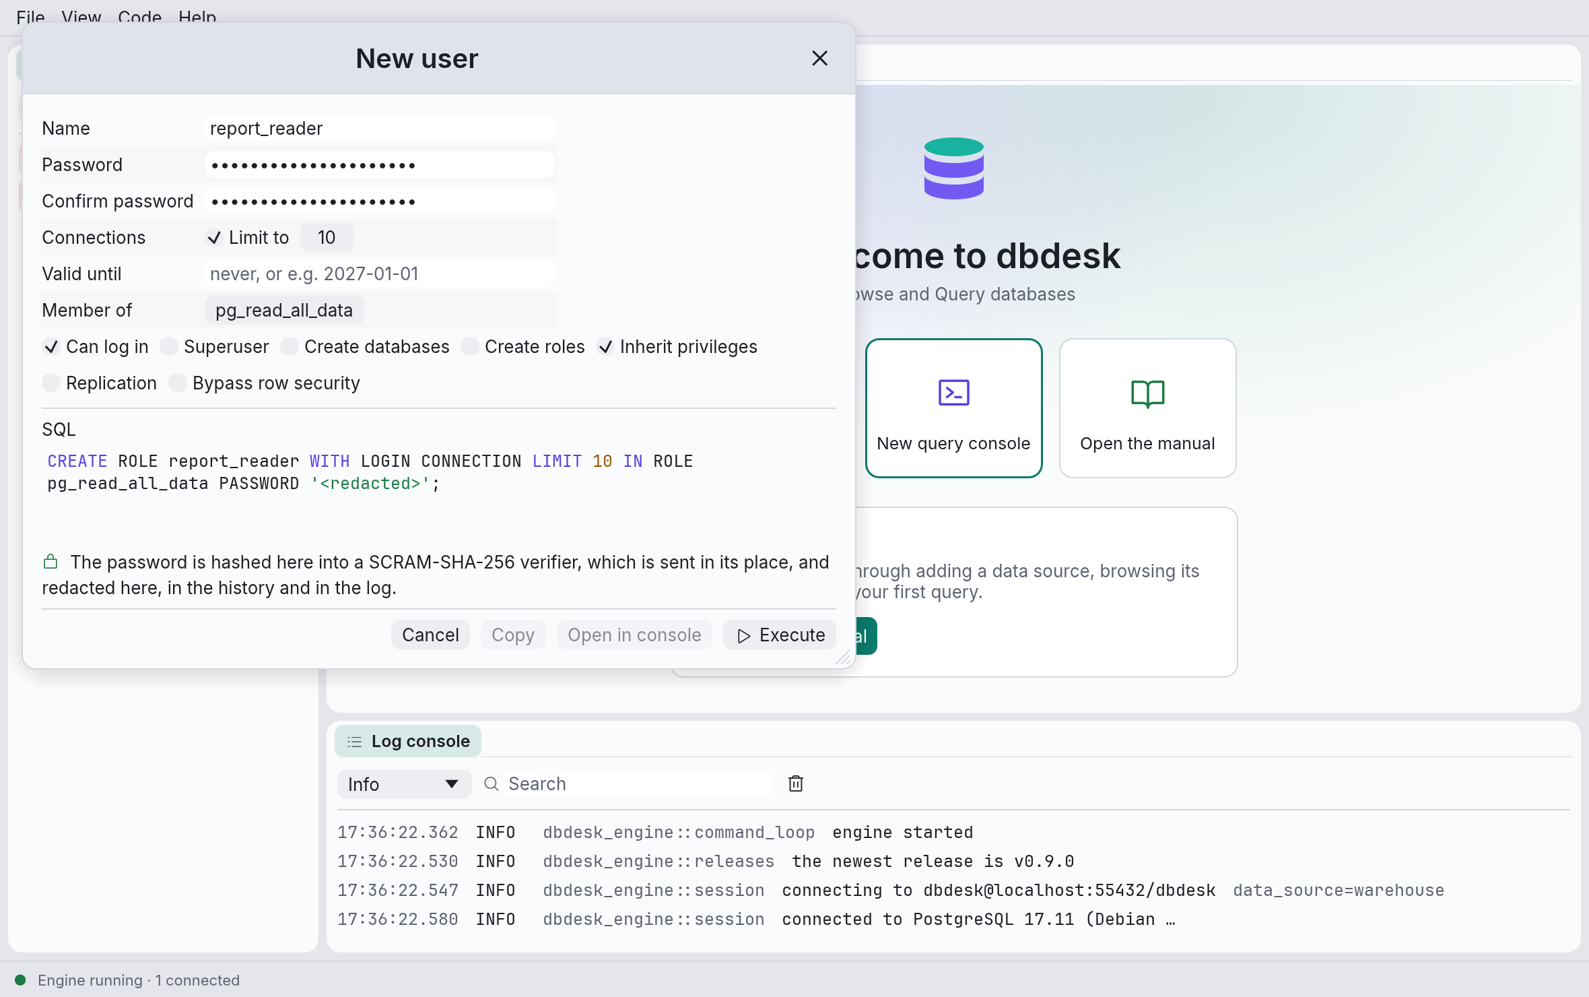The width and height of the screenshot is (1589, 997).
Task: Click the New query console card
Action: click(x=954, y=408)
